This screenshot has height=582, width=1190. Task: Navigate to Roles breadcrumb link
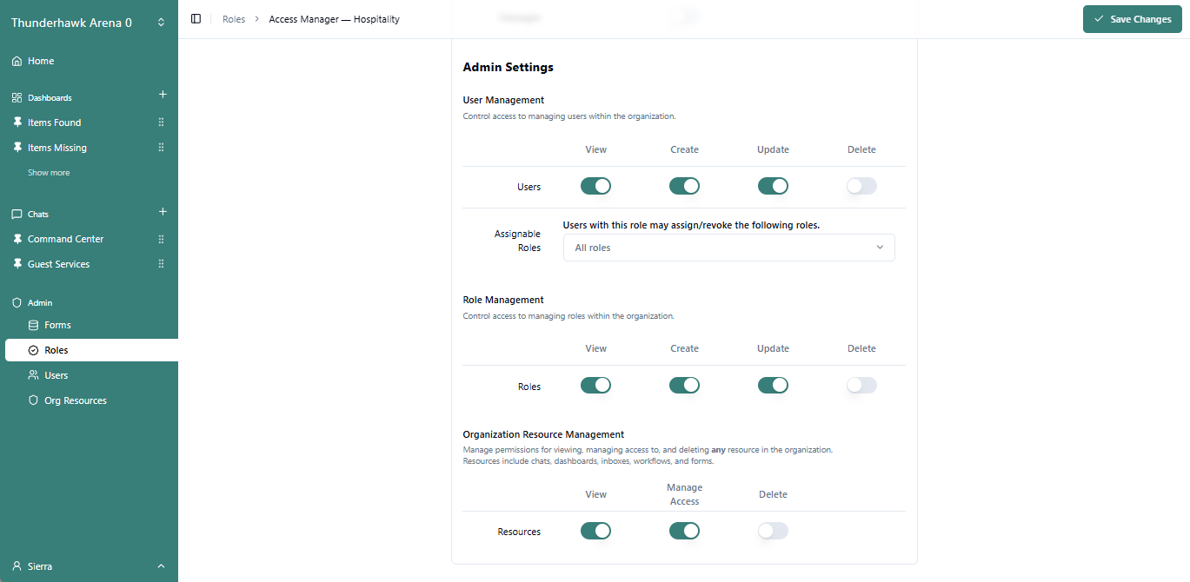coord(234,19)
